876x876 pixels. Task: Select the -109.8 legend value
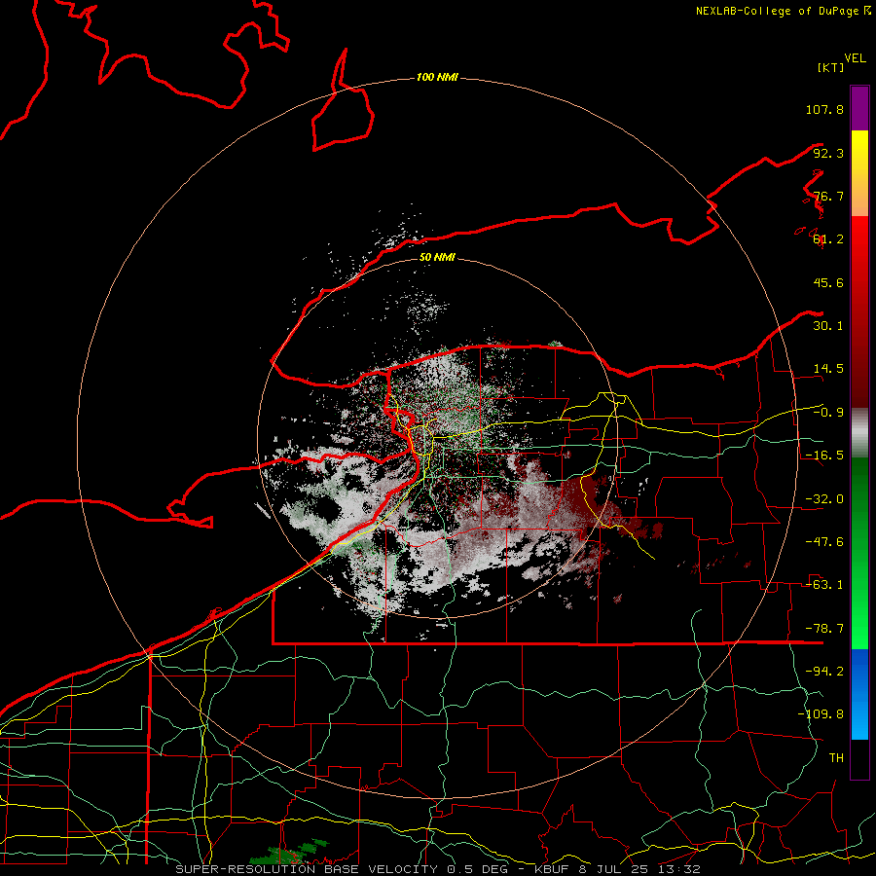click(x=821, y=714)
